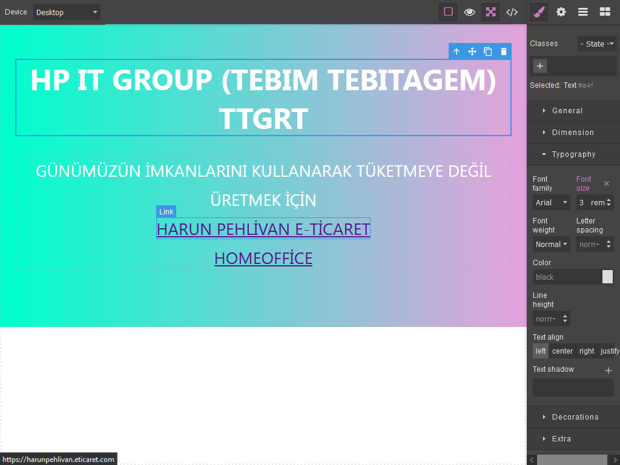Image resolution: width=620 pixels, height=465 pixels.
Task: Open the Device Desktop dropdown
Action: 67,12
